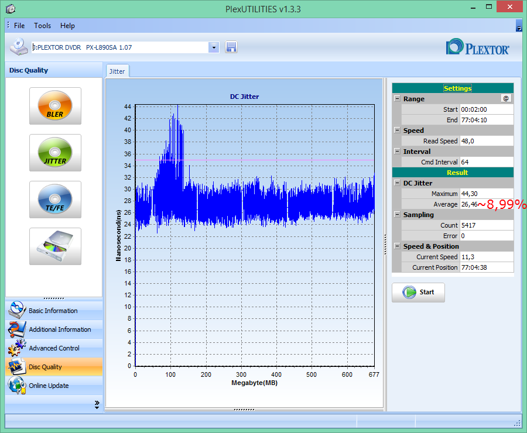Click the Sampling Count value 5417
Viewport: 527px width, 433px height.
tap(487, 225)
